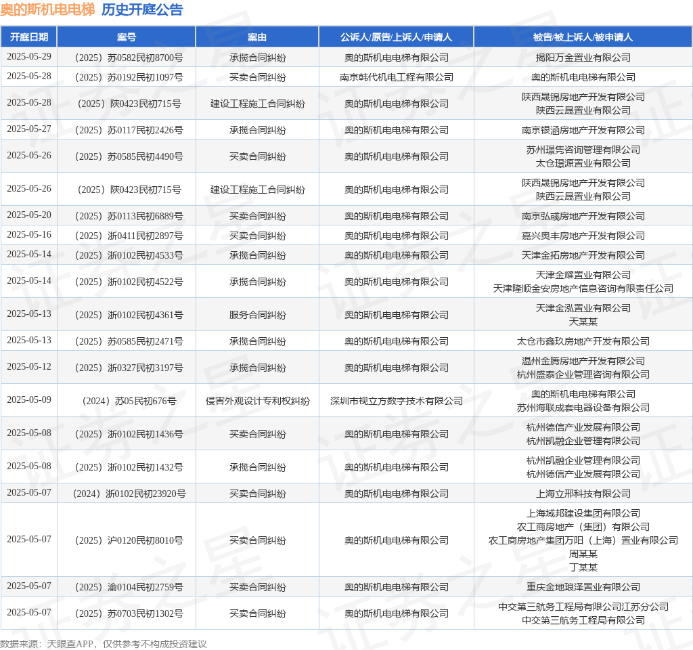Click case number 浙0102民初4522号
The width and height of the screenshot is (693, 650).
[x=129, y=282]
